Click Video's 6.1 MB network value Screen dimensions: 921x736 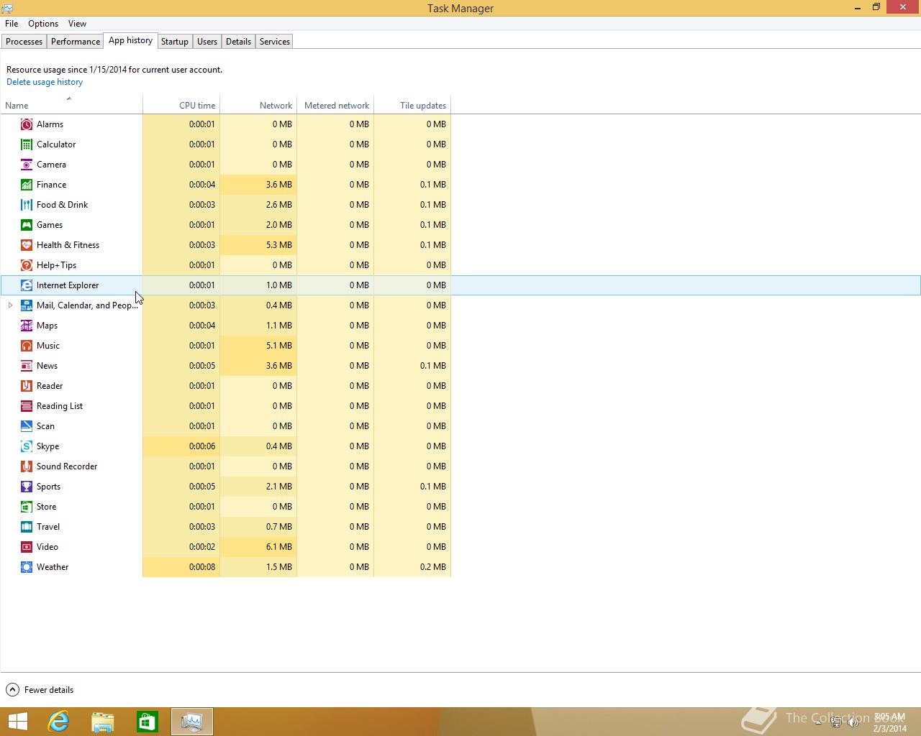[x=279, y=547]
